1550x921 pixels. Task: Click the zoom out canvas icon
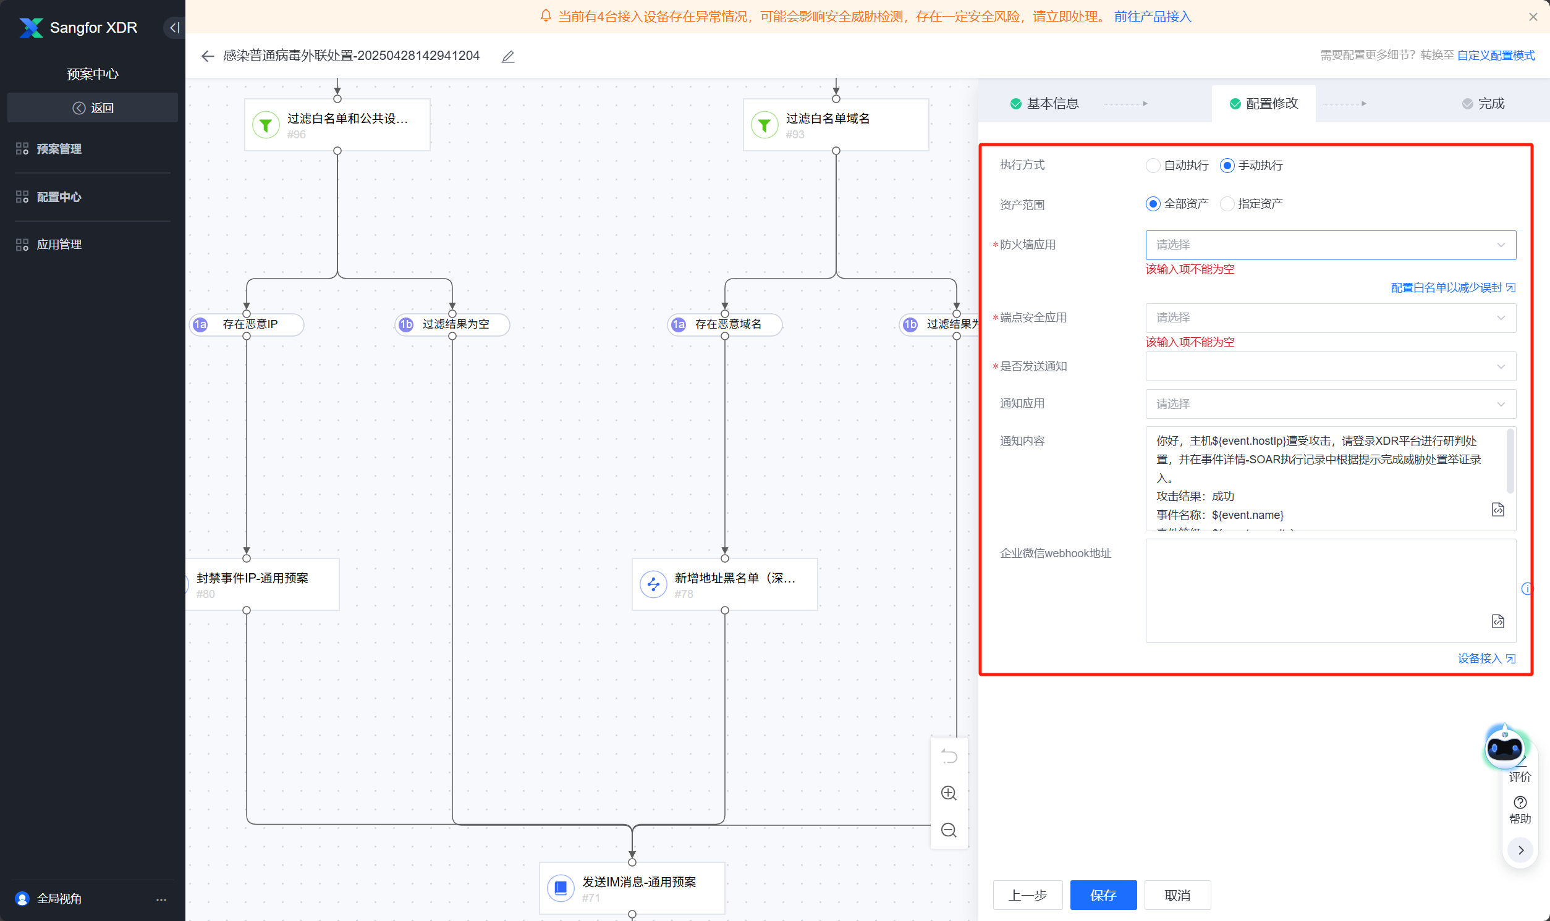[x=948, y=830]
